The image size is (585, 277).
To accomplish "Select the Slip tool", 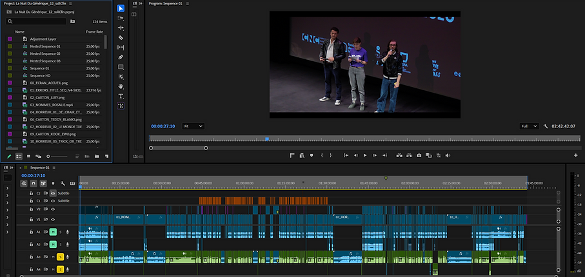I will [x=121, y=47].
